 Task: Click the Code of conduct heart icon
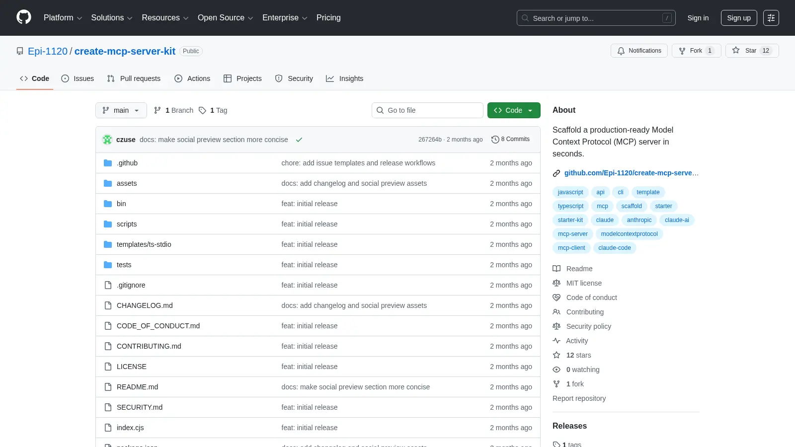coord(556,298)
